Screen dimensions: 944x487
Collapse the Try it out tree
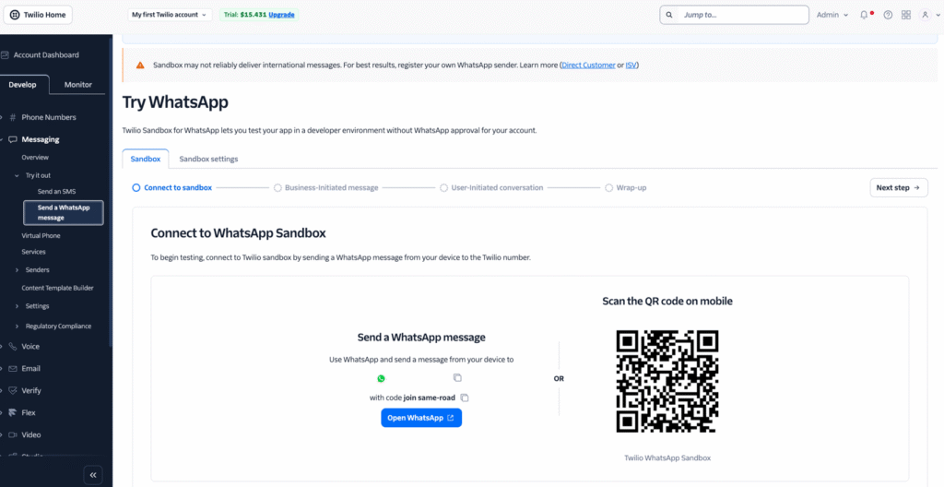pos(17,175)
